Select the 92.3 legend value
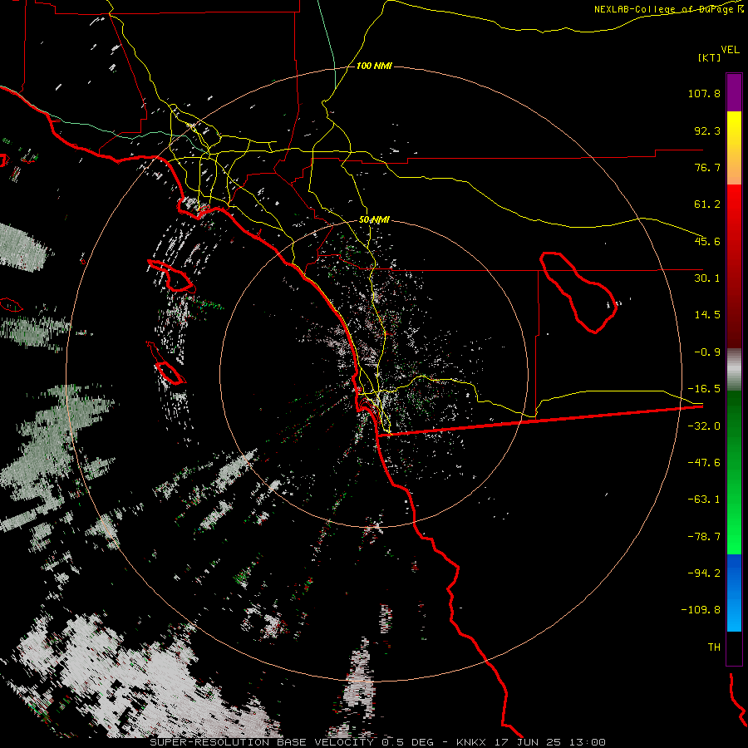This screenshot has width=748, height=748. (x=707, y=130)
